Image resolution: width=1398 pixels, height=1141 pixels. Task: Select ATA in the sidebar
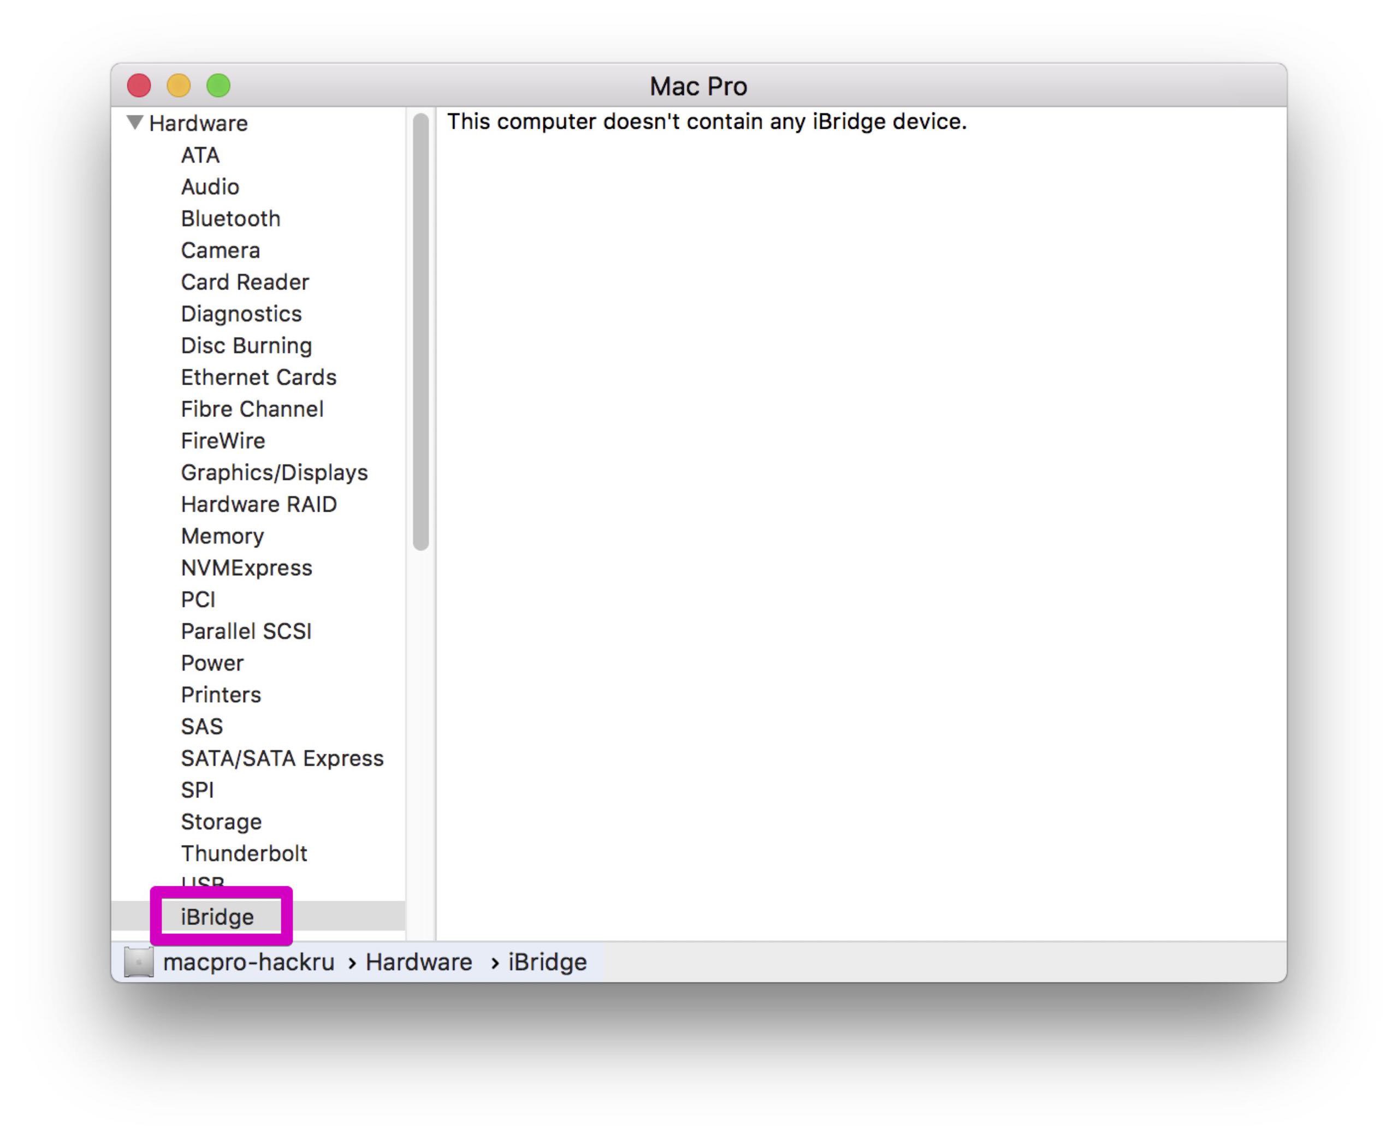pos(200,155)
